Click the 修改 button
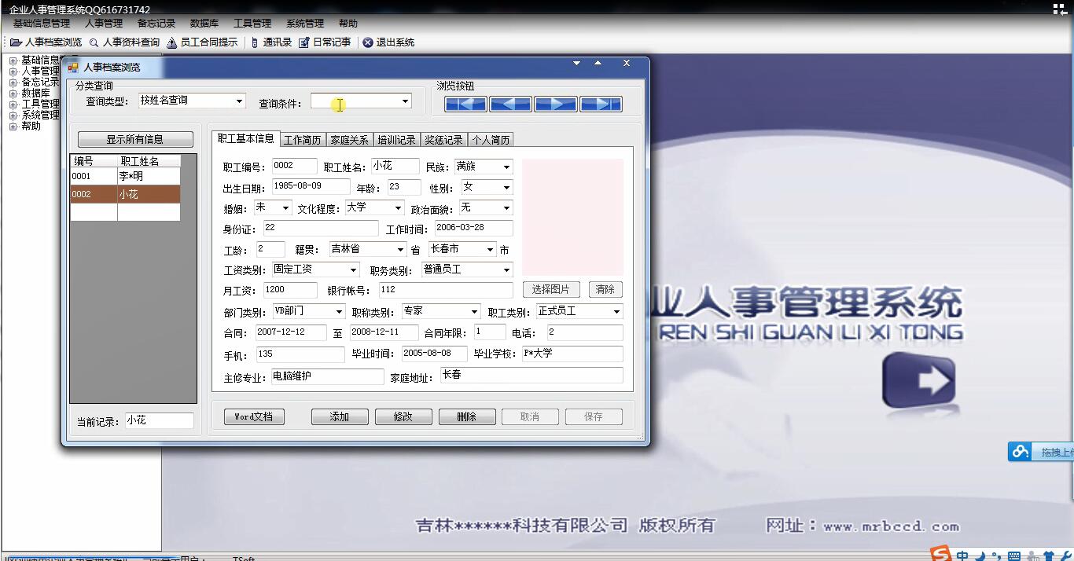1074x561 pixels. point(403,416)
